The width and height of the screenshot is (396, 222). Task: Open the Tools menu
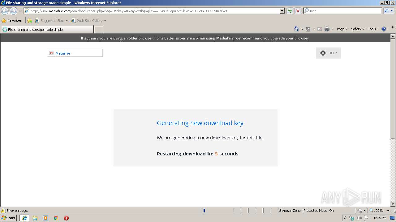coord(373,29)
